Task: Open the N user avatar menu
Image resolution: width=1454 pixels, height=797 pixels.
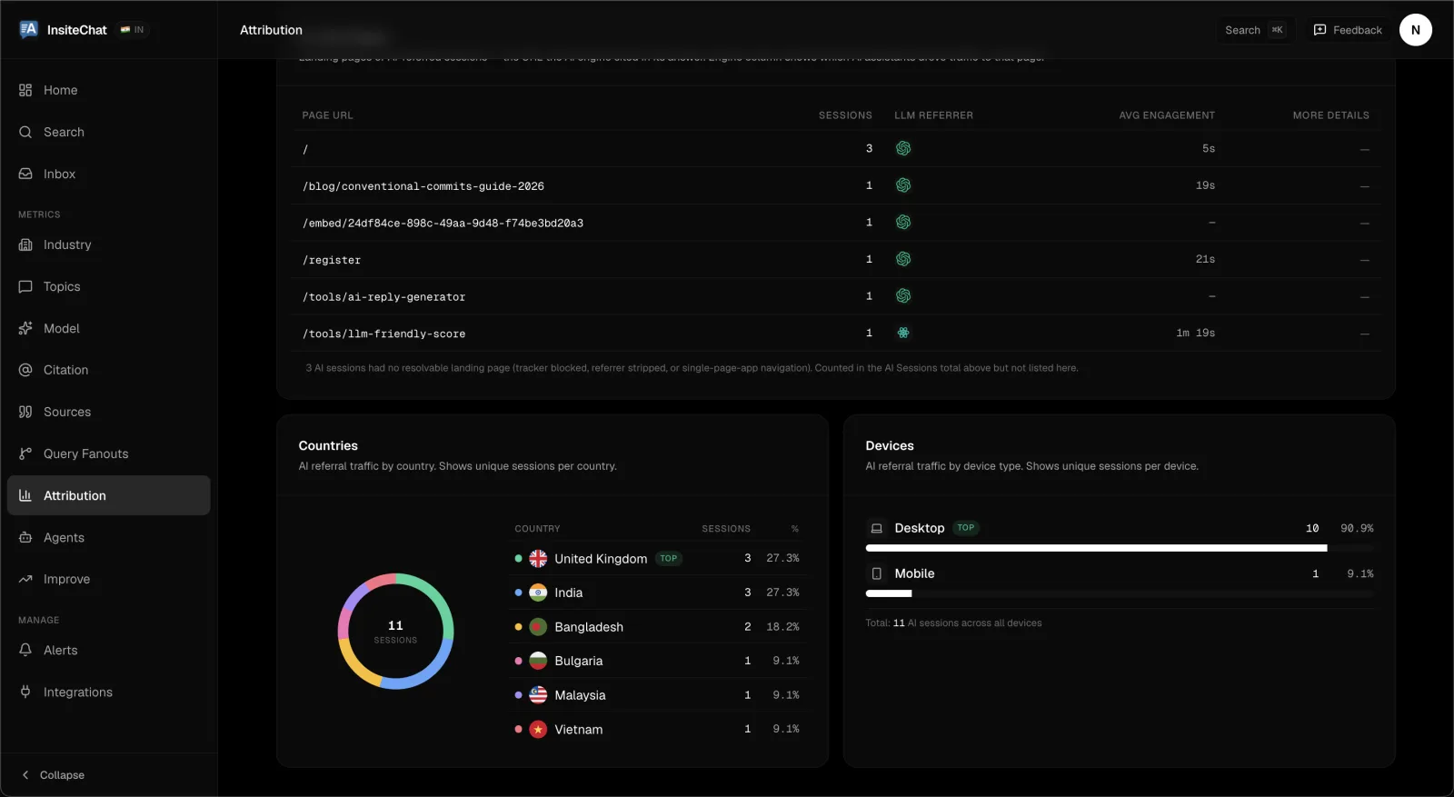Action: point(1416,30)
